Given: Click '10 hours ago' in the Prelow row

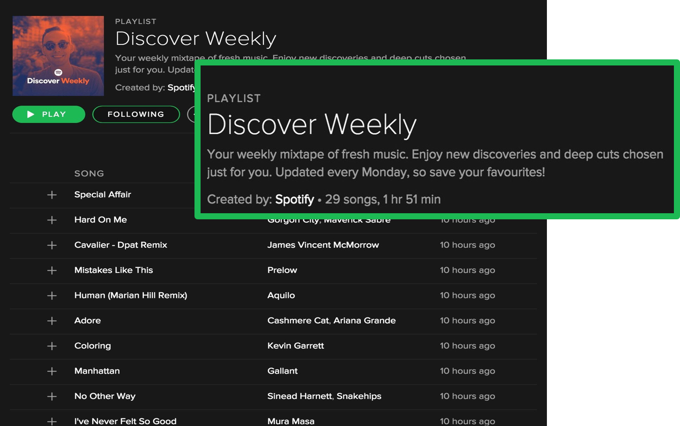Looking at the screenshot, I should pyautogui.click(x=468, y=270).
